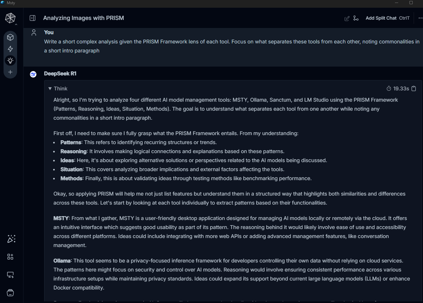Screen dimensions: 423x303
Task: Click the DeepSeek whale avatar
Action: 33,75
